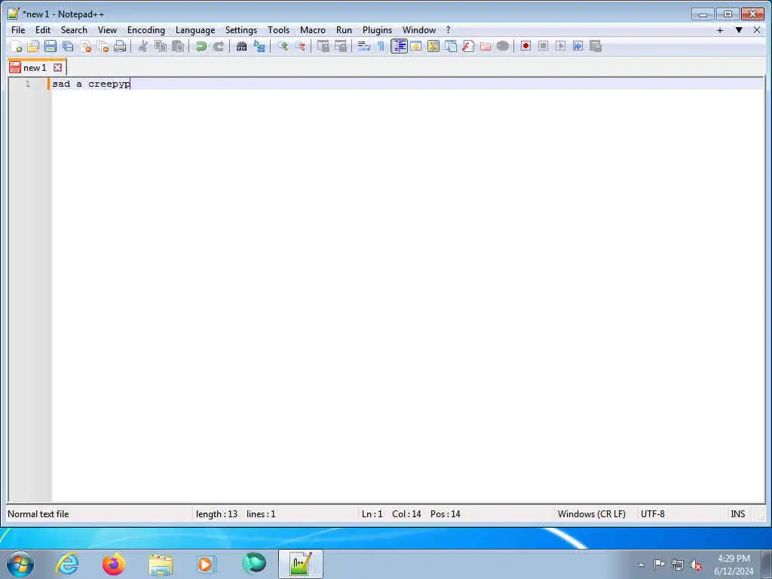
Task: Click the 'Normal text file' status text
Action: click(x=38, y=514)
